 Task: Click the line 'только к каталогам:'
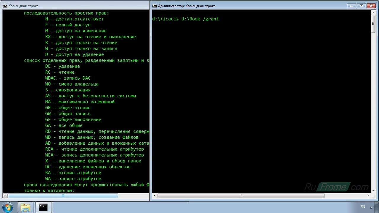pyautogui.click(x=49, y=191)
